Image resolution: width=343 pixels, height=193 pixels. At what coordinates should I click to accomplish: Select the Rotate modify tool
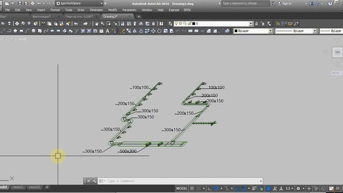click(x=159, y=31)
